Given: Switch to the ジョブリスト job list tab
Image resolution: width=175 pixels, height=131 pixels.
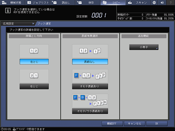Looking at the screenshot, I should (38, 2).
